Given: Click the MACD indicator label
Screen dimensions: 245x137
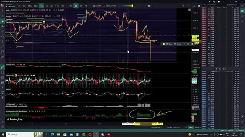Looking at the screenshot, I should [x=8, y=89].
